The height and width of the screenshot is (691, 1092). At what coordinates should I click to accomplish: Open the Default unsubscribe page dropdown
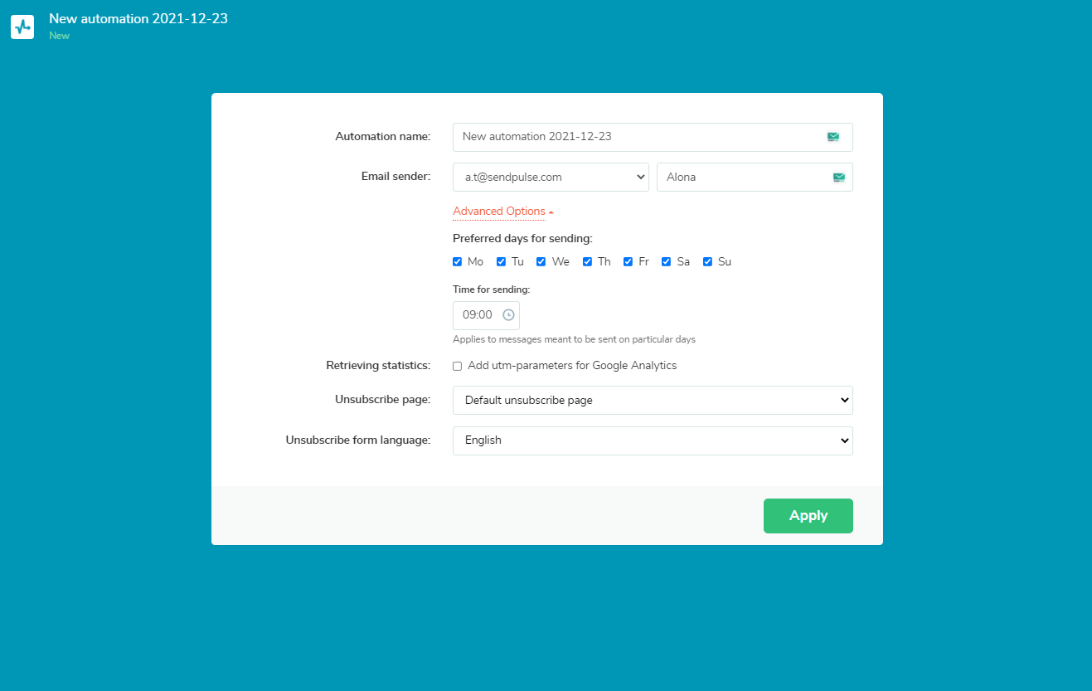click(x=653, y=400)
